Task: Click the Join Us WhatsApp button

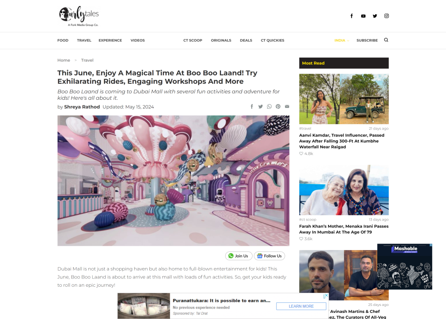Action: pyautogui.click(x=239, y=256)
